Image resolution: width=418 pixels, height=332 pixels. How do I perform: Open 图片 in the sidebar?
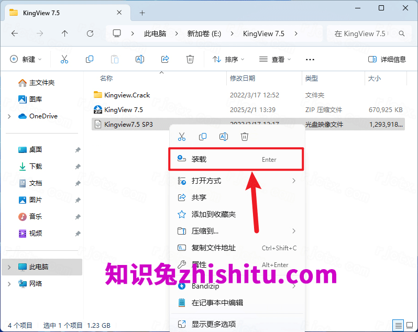point(30,200)
